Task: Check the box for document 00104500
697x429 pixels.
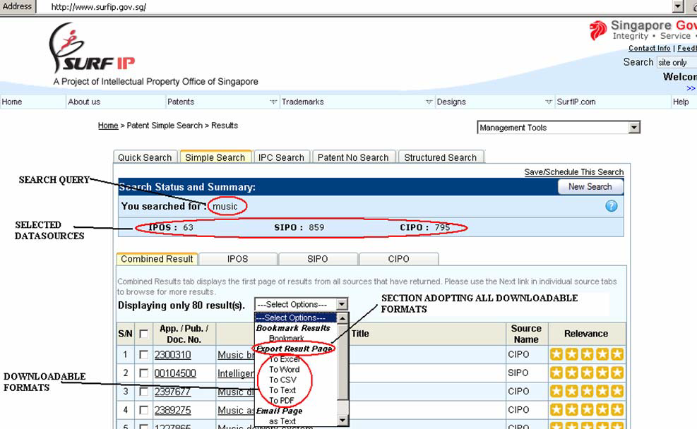Action: 143,373
